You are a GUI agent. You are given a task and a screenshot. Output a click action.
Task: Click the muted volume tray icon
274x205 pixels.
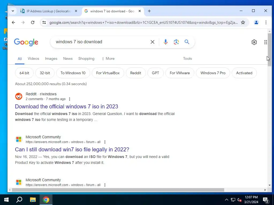[x=239, y=200]
